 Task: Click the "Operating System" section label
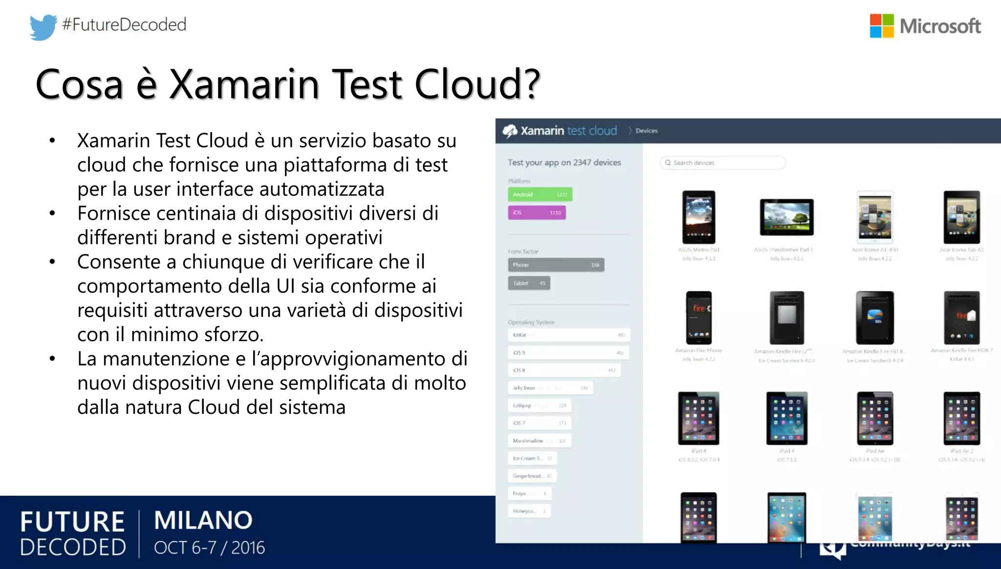[531, 323]
